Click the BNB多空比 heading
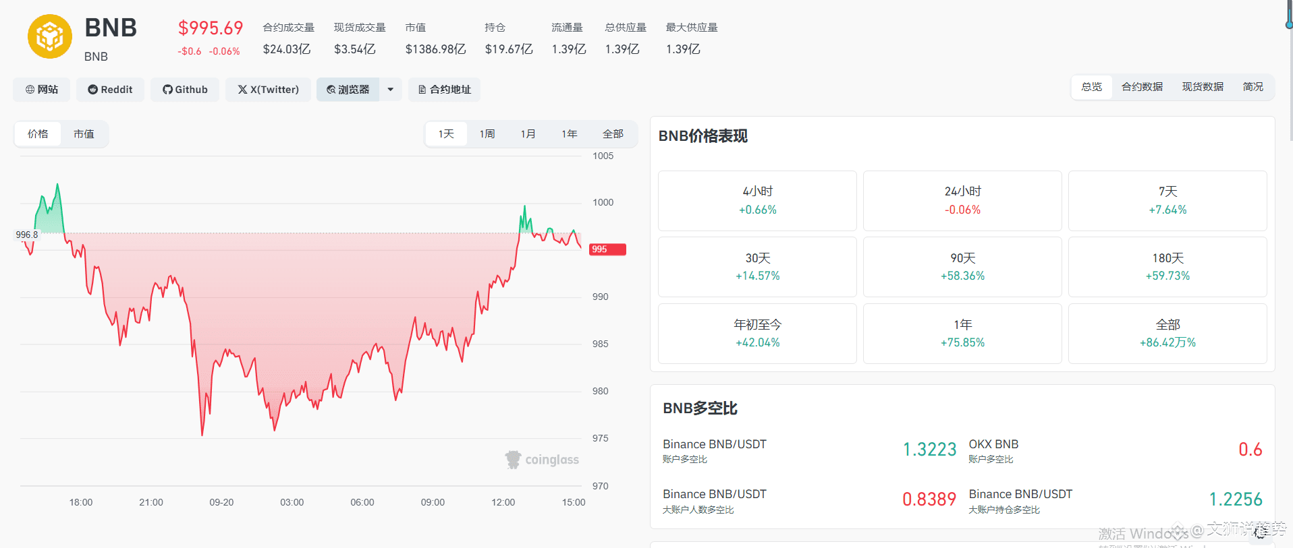 click(700, 408)
